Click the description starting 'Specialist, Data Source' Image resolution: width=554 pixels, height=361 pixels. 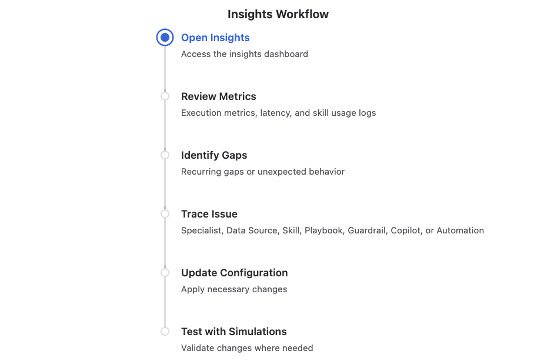coord(332,230)
